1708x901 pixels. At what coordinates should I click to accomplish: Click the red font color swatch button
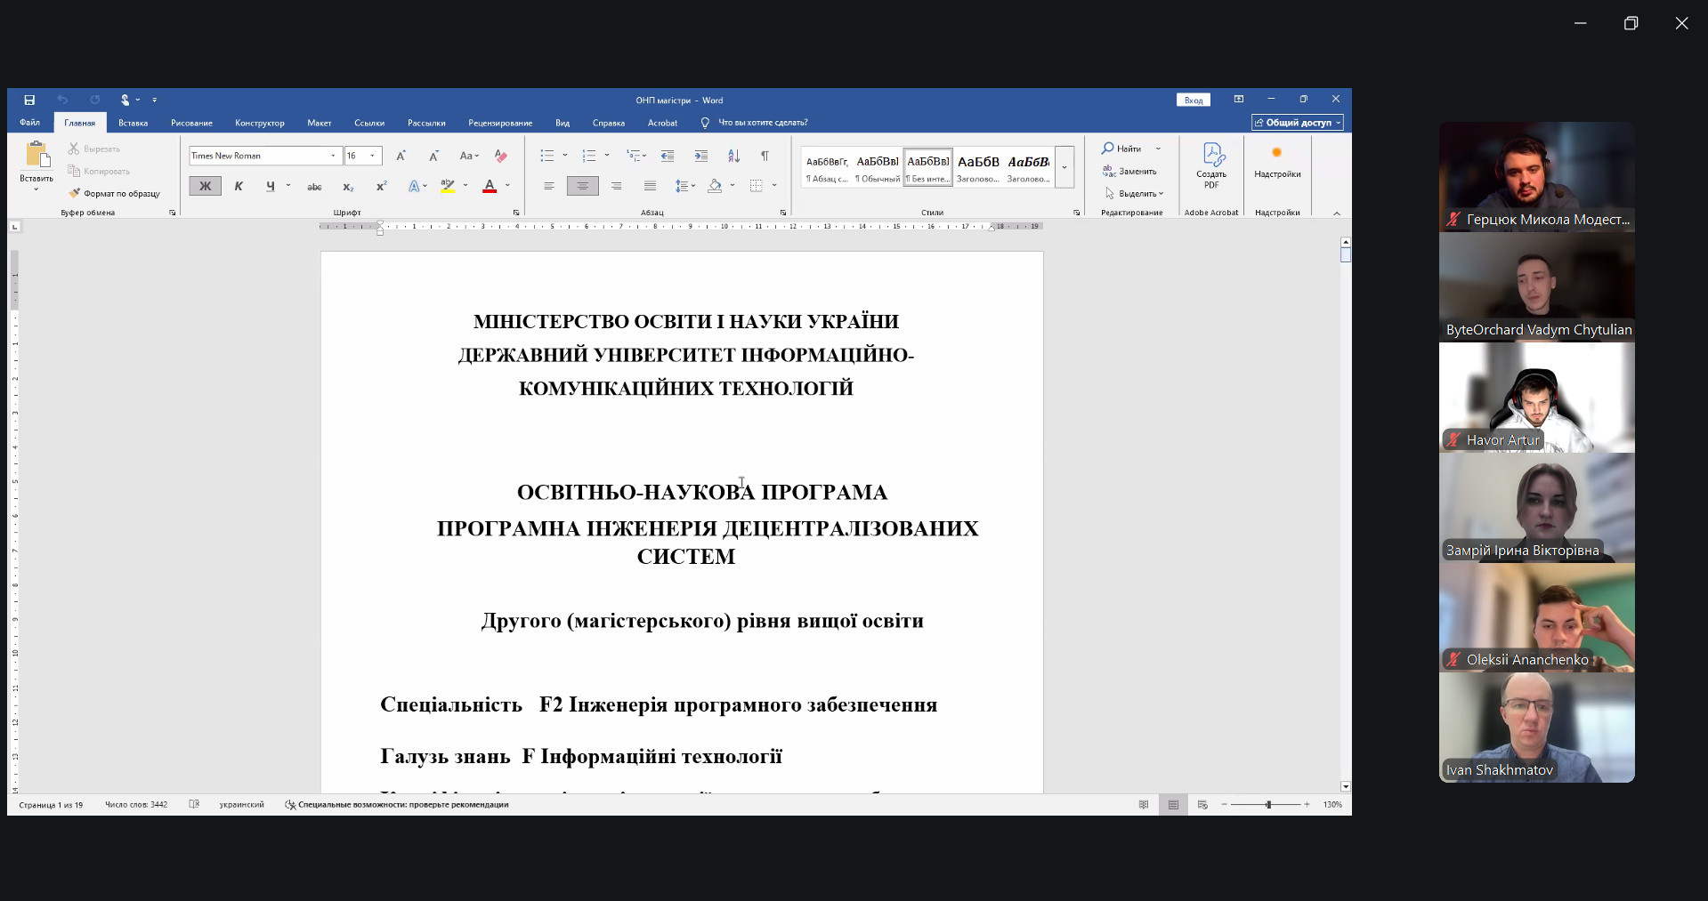[x=490, y=187]
